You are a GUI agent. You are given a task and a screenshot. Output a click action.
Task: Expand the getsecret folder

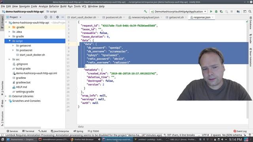13,46
